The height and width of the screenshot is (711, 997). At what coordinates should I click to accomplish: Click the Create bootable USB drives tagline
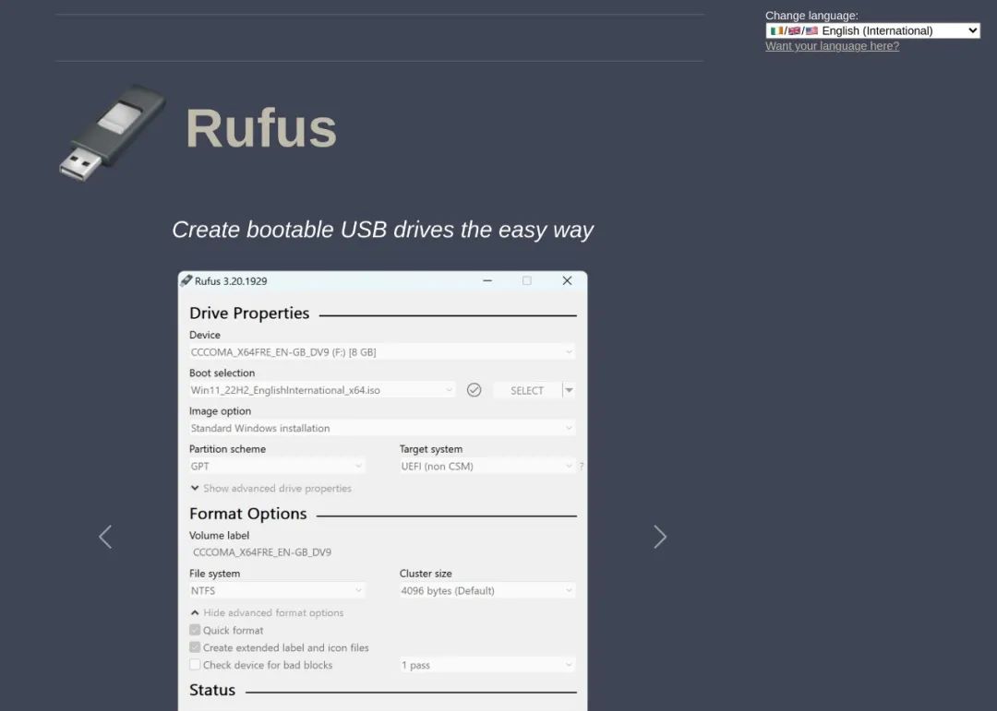(382, 230)
